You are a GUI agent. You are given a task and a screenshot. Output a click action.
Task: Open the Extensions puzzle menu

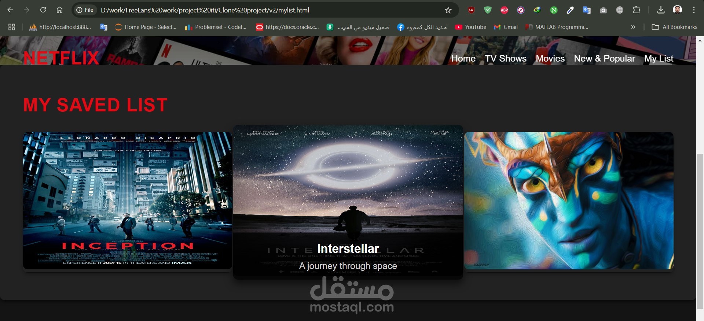tap(637, 10)
